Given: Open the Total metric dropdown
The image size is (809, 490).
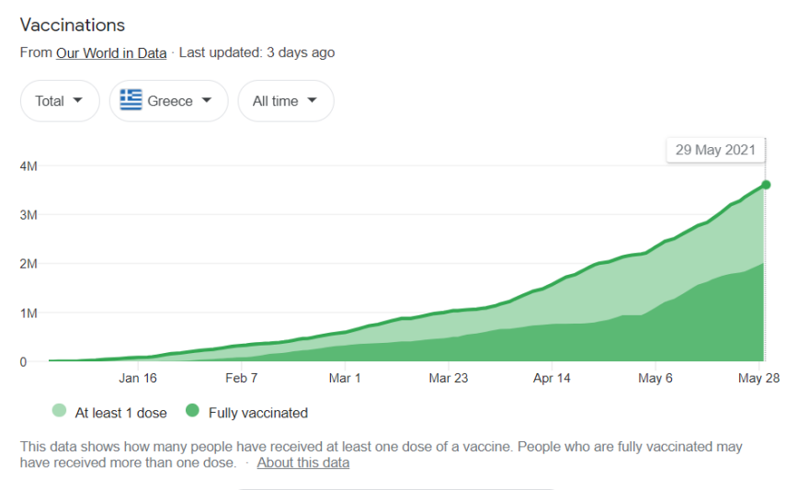Looking at the screenshot, I should coord(60,101).
